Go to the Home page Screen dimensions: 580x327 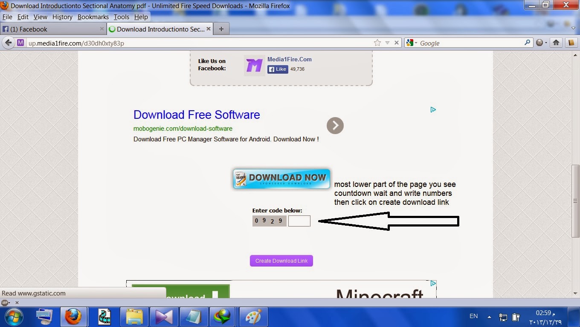tap(556, 43)
